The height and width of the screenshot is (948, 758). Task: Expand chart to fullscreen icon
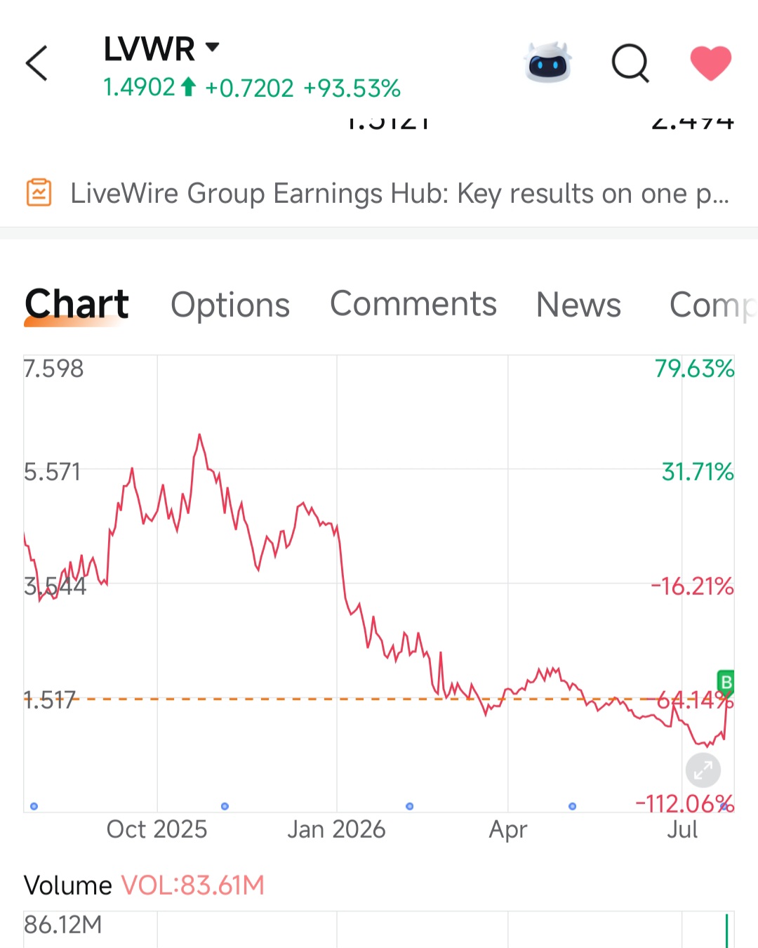pyautogui.click(x=703, y=770)
